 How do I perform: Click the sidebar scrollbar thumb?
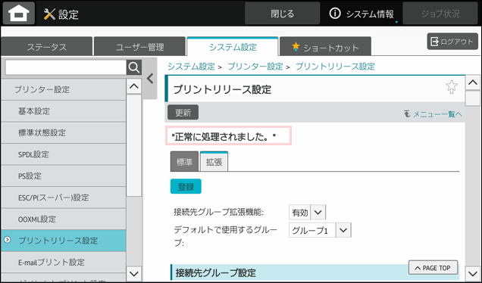click(134, 145)
